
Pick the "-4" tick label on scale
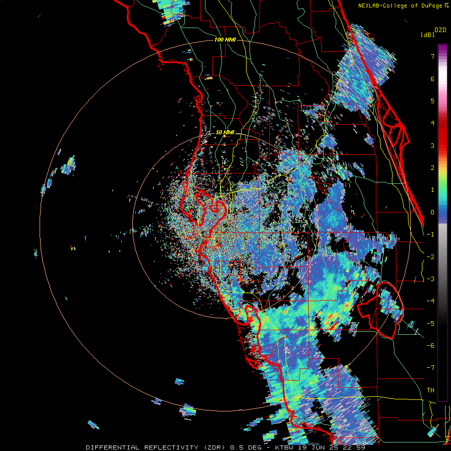[x=430, y=301]
